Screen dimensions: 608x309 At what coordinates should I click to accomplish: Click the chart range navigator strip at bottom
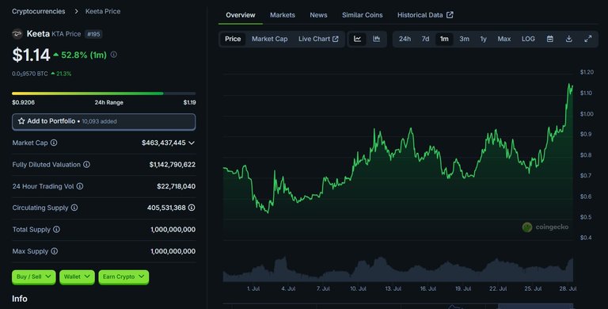point(398,307)
